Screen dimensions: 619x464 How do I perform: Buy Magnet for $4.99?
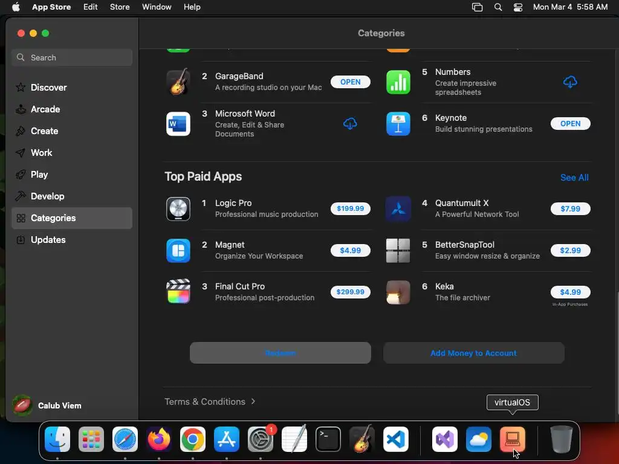[350, 251]
